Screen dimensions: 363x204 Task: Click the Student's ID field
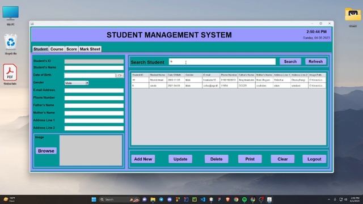point(94,61)
